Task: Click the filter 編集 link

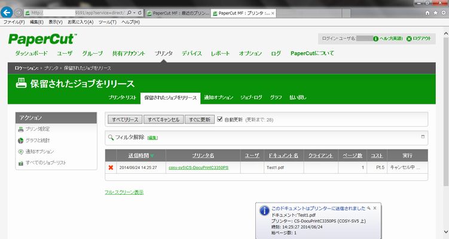Action: click(x=152, y=138)
